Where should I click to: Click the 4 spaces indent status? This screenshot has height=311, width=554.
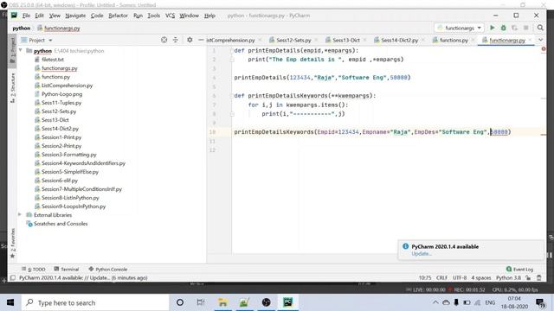481,278
